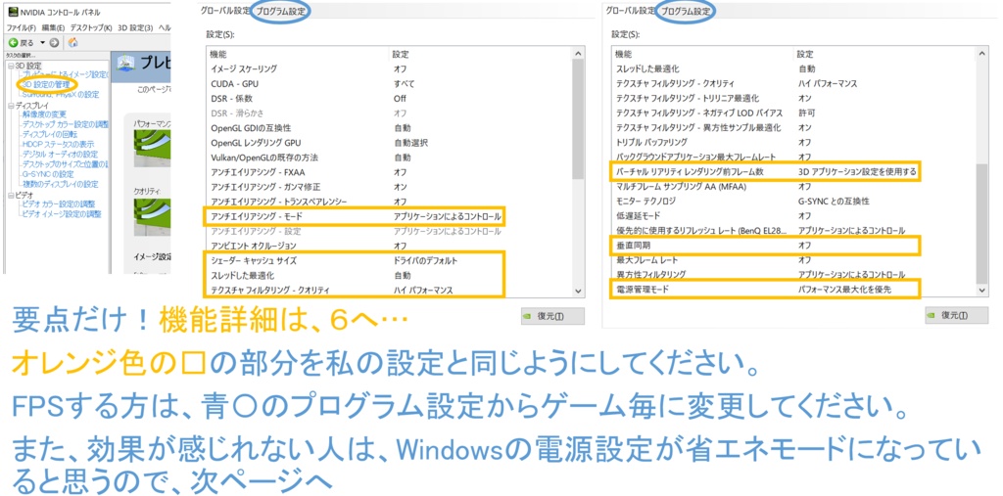The height and width of the screenshot is (496, 1003).
Task: Select ディスプレイの回転 tree item
Action: tap(49, 134)
